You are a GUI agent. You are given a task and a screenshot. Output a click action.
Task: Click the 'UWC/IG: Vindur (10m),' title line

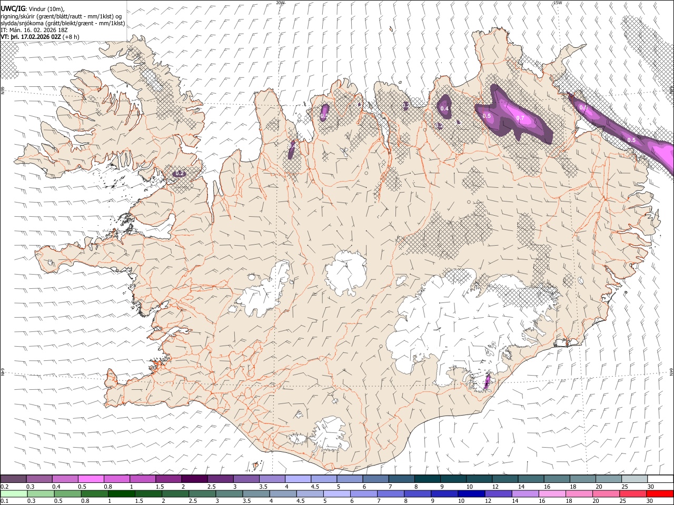click(33, 9)
